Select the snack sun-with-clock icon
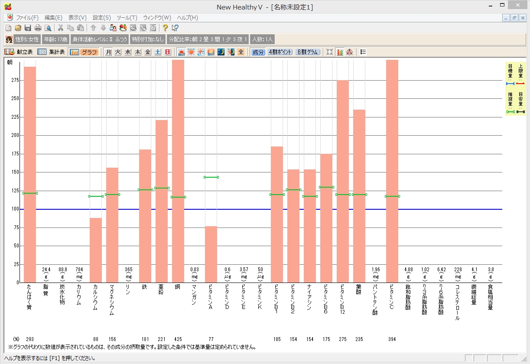This screenshot has height=364, width=530. (x=201, y=52)
